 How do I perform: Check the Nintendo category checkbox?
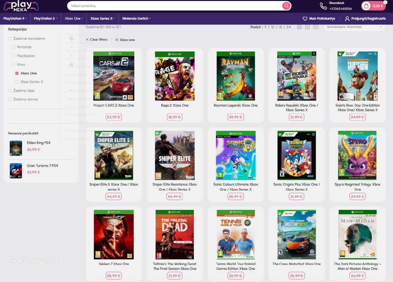[x=13, y=47]
